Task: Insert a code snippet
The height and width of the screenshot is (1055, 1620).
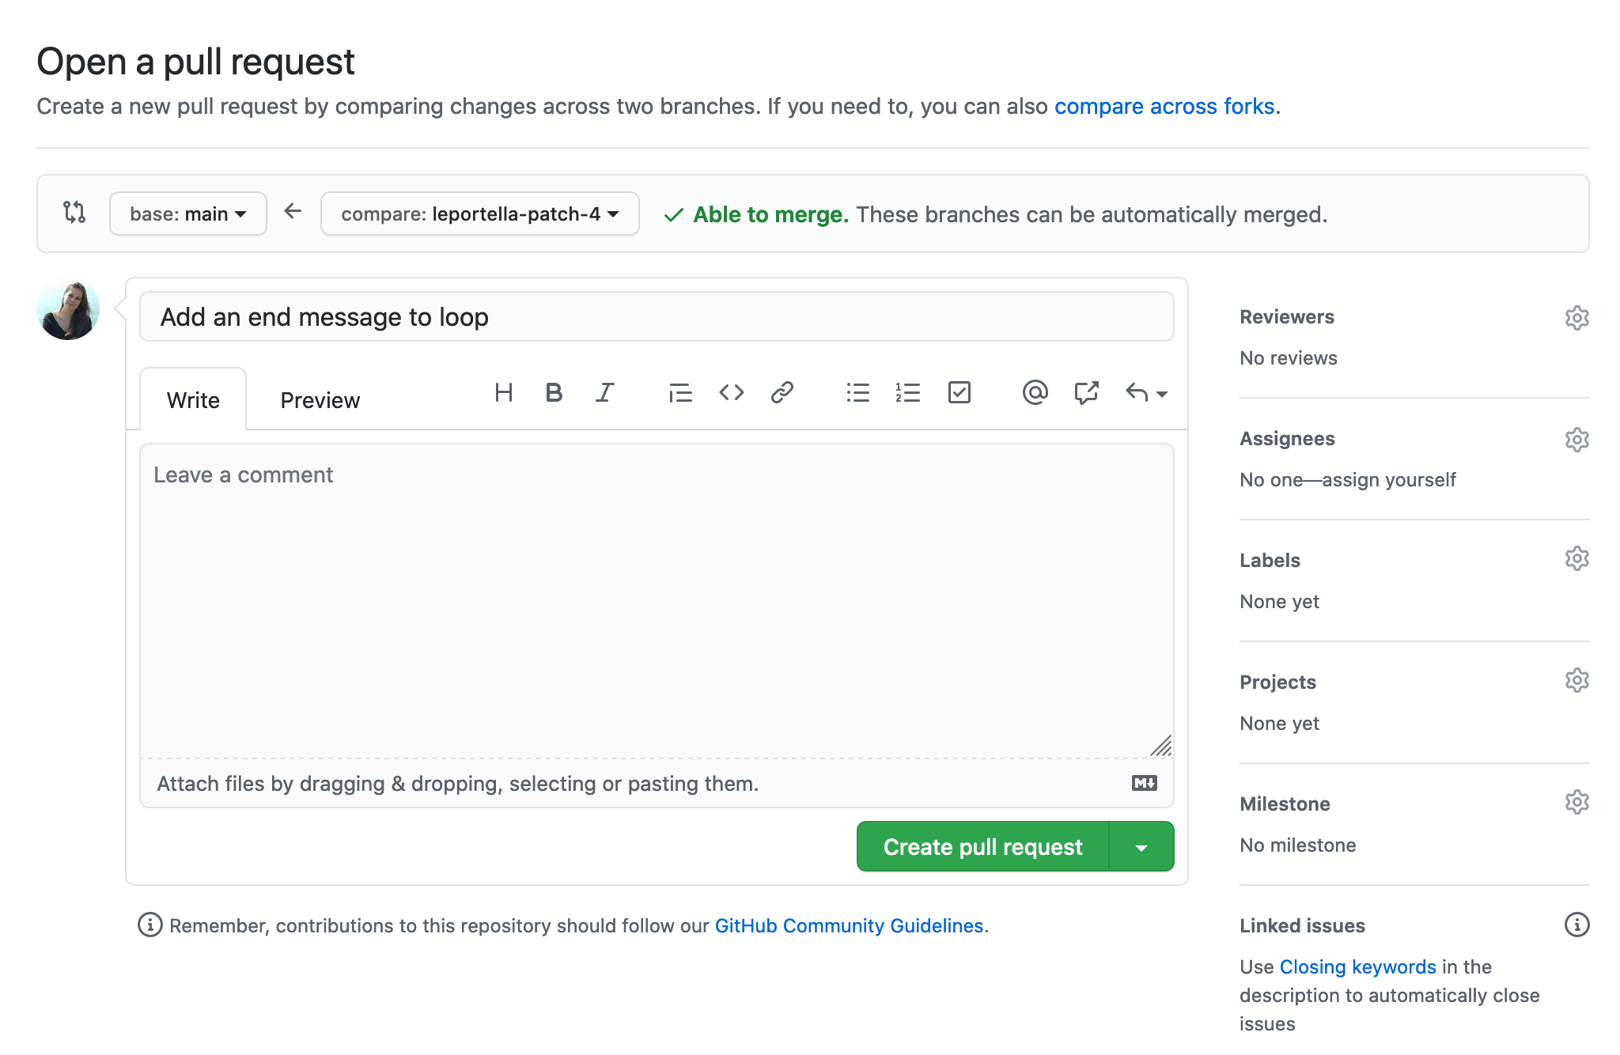Action: 731,392
